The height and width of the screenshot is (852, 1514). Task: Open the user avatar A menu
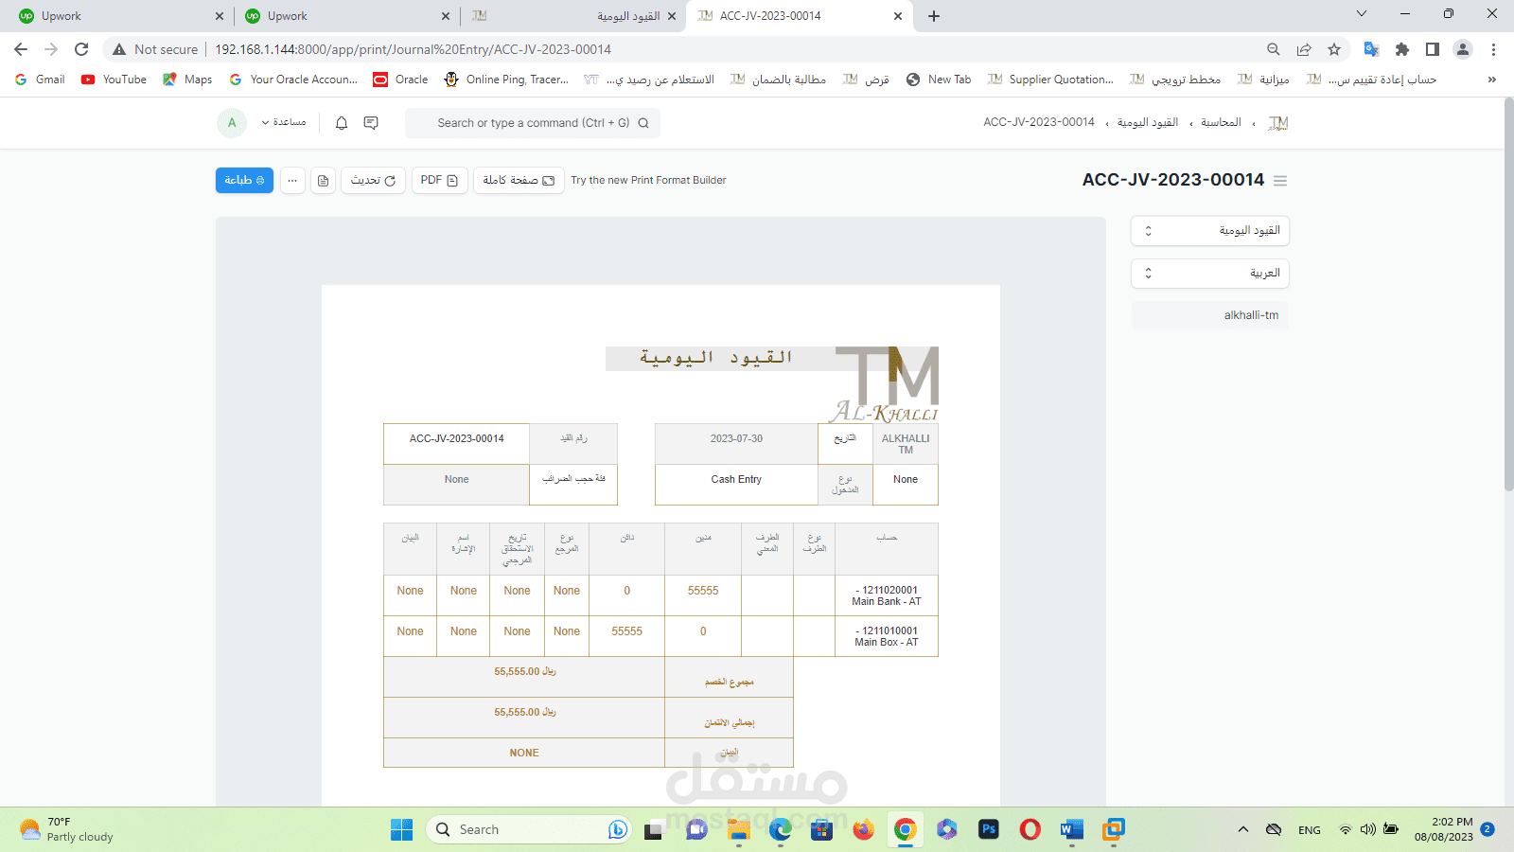pyautogui.click(x=232, y=123)
